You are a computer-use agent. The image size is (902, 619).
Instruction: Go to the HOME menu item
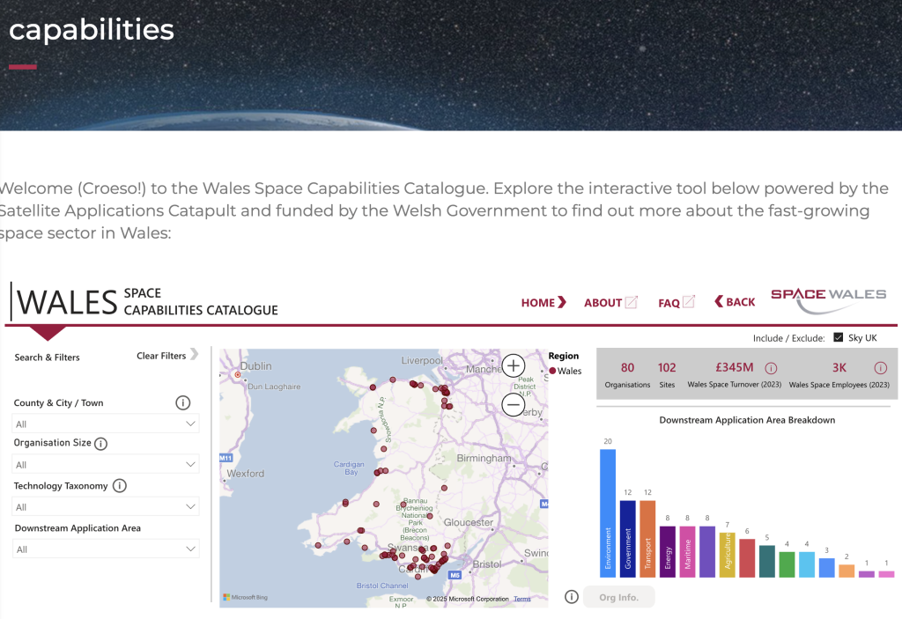[x=543, y=302]
